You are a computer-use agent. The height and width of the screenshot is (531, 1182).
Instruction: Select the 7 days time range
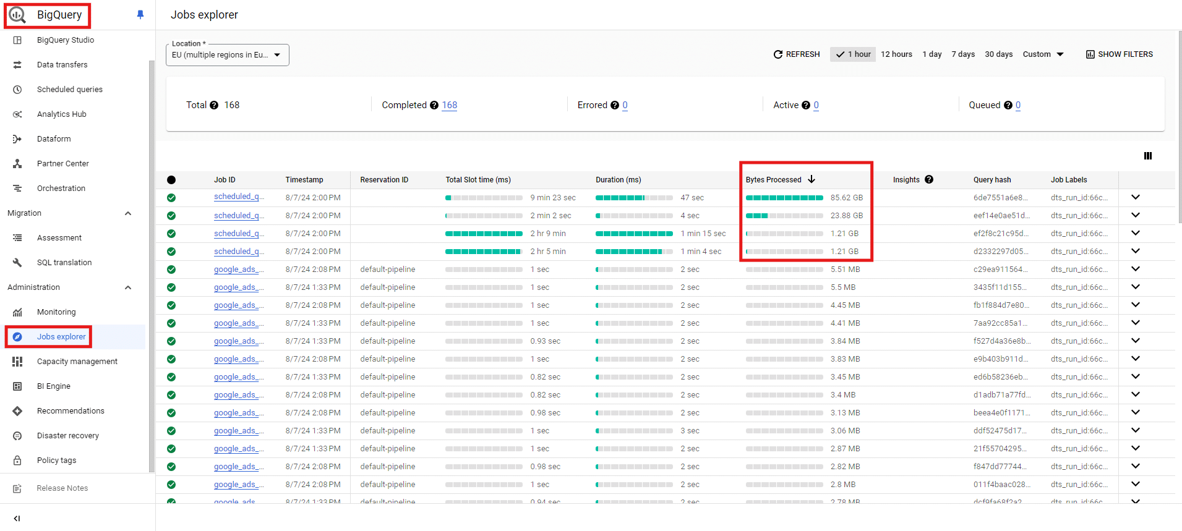pos(963,54)
